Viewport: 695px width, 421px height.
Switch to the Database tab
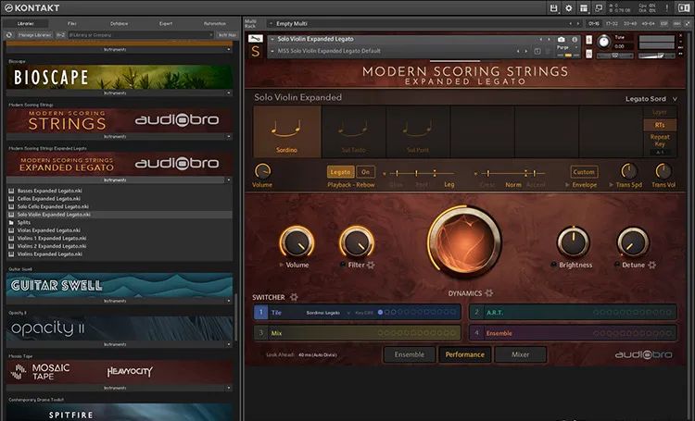tap(120, 23)
